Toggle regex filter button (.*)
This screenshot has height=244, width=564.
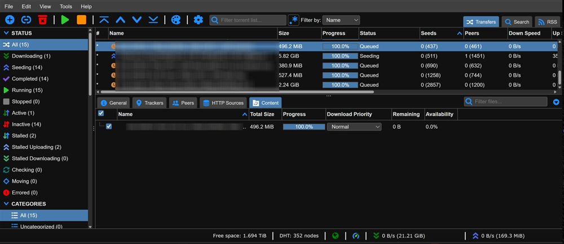[293, 20]
